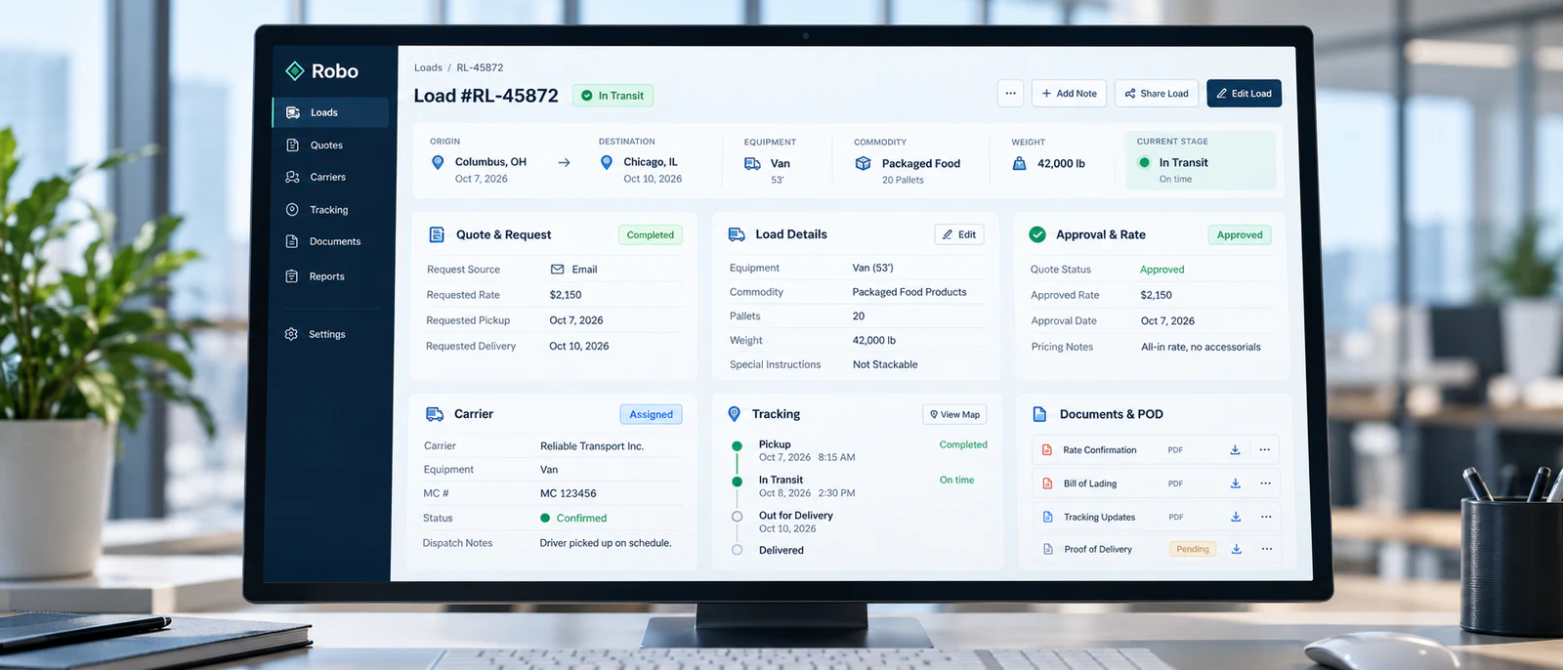Download the Proof of Delivery file
Screen dimensions: 1563x670
1237,550
